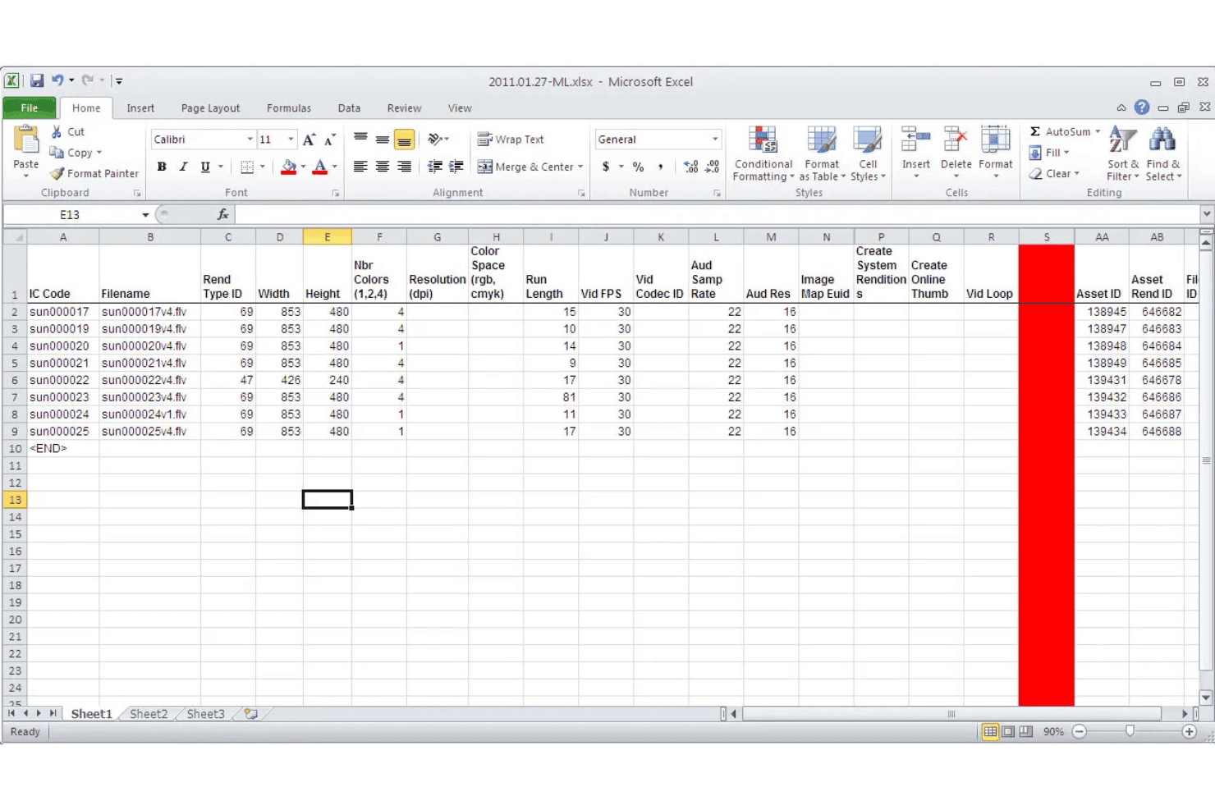Click the Save icon in quick access toolbar
This screenshot has width=1215, height=810.
pos(37,80)
